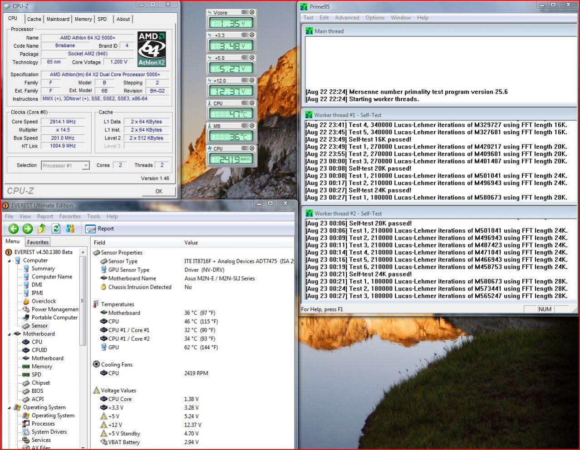Refresh the EVEREST sensor page
Image resolution: width=580 pixels, height=450 pixels.
56,228
